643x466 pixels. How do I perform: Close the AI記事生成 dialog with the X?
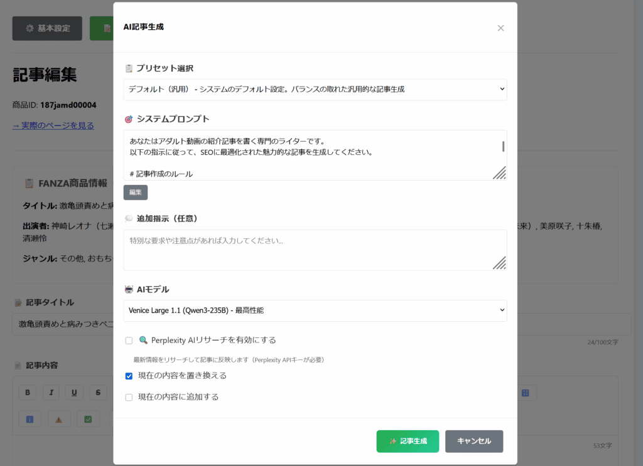click(500, 28)
